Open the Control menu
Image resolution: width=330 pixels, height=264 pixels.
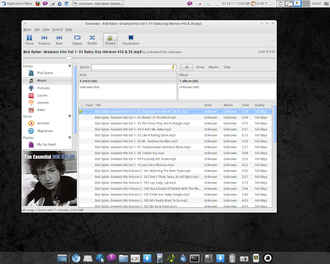[x=57, y=29]
